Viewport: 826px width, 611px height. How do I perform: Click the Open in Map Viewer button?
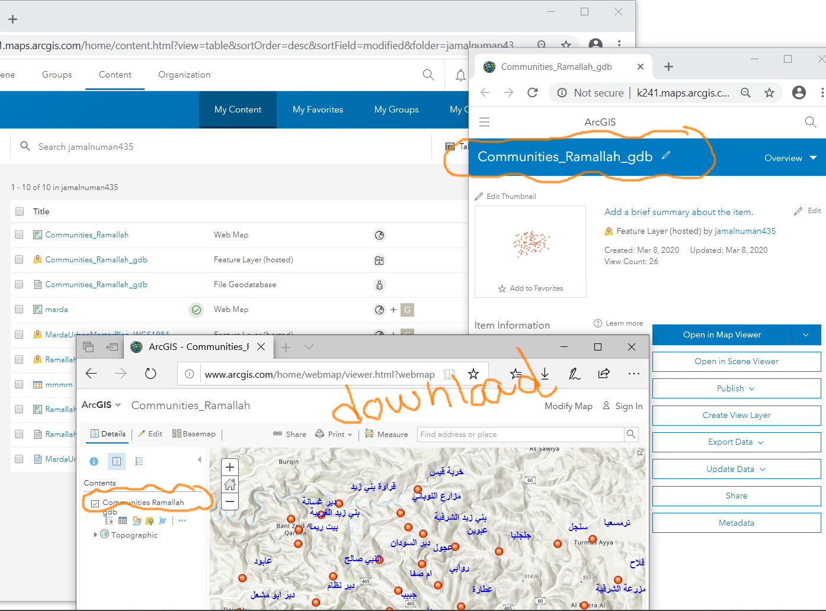tap(722, 335)
